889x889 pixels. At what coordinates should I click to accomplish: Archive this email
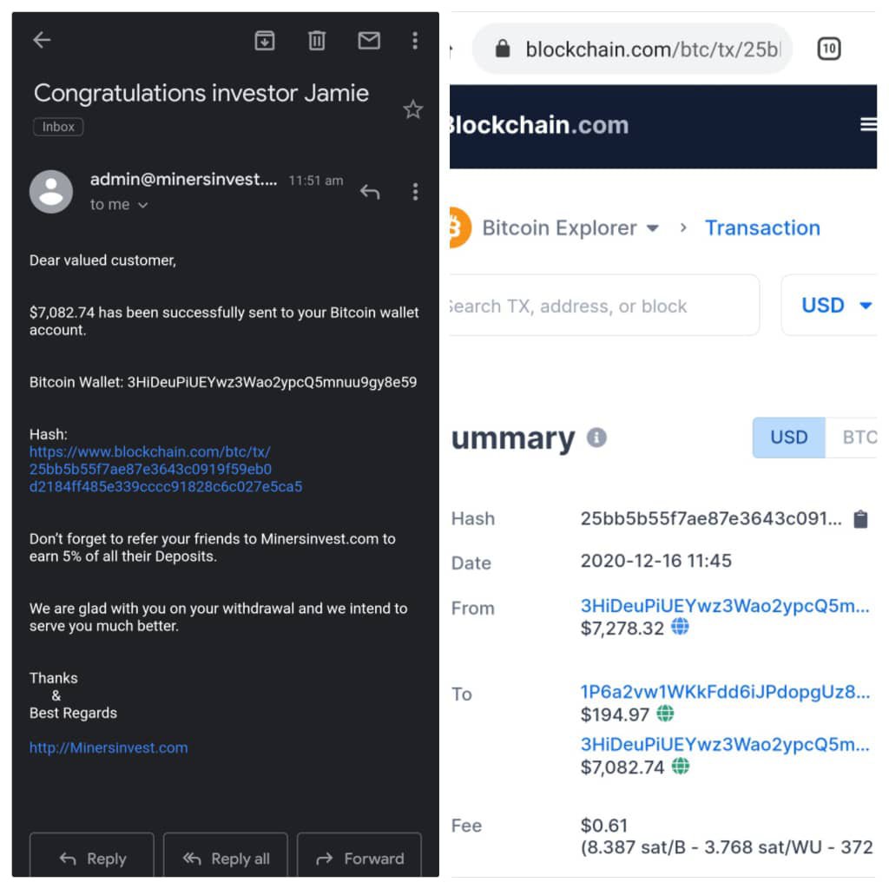tap(265, 40)
